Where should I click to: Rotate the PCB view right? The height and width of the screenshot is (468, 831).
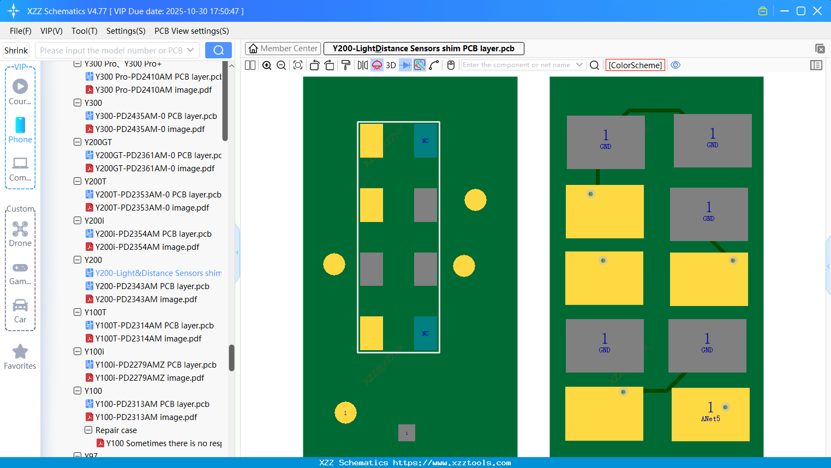(329, 65)
